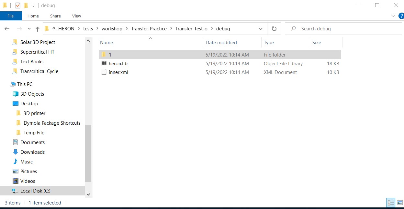Open the File menu
This screenshot has height=209, width=404.
11,16
